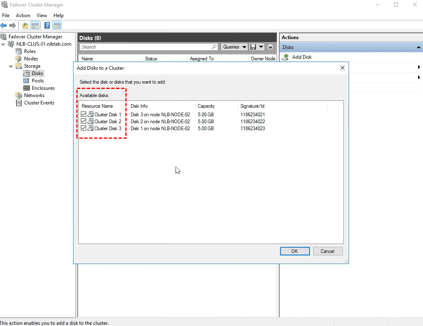
Task: Click the Name column header in Disks list
Action: click(x=87, y=59)
